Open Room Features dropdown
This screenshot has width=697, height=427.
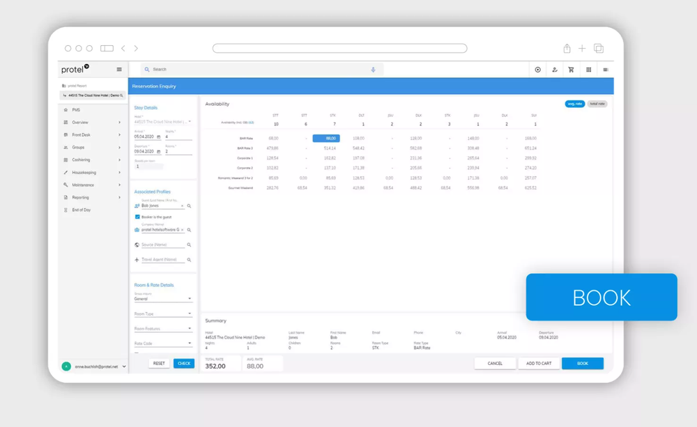162,329
